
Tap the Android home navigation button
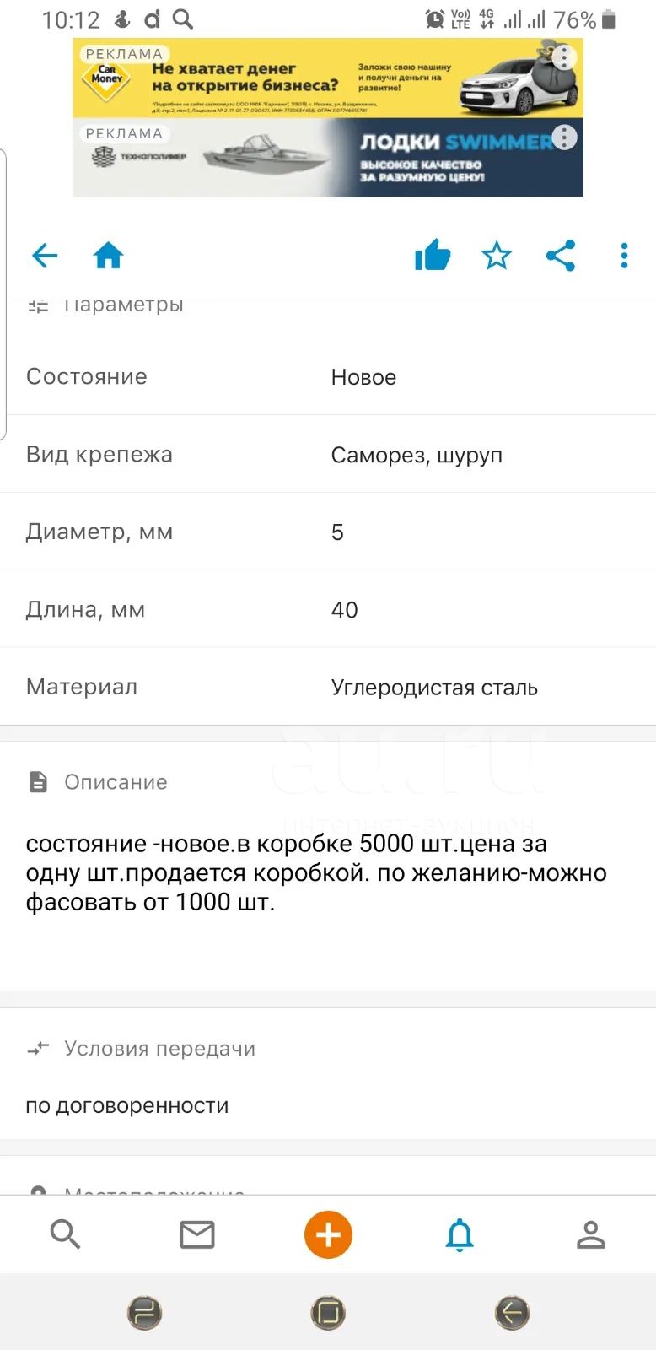coord(328,1312)
